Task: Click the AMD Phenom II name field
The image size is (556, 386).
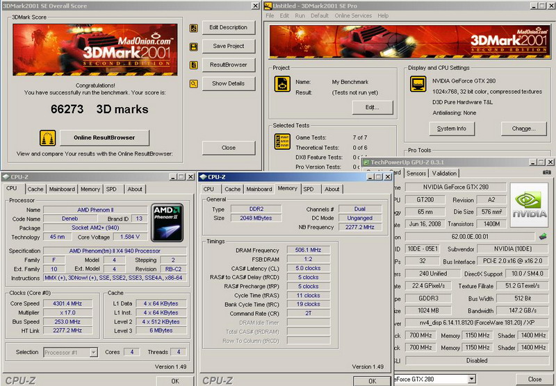Action: 95,210
